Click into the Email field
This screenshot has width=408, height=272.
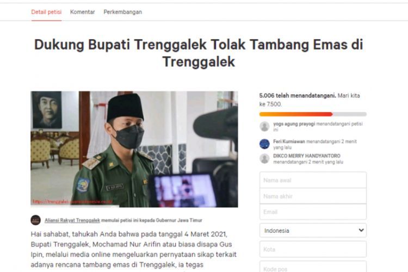pos(313,212)
